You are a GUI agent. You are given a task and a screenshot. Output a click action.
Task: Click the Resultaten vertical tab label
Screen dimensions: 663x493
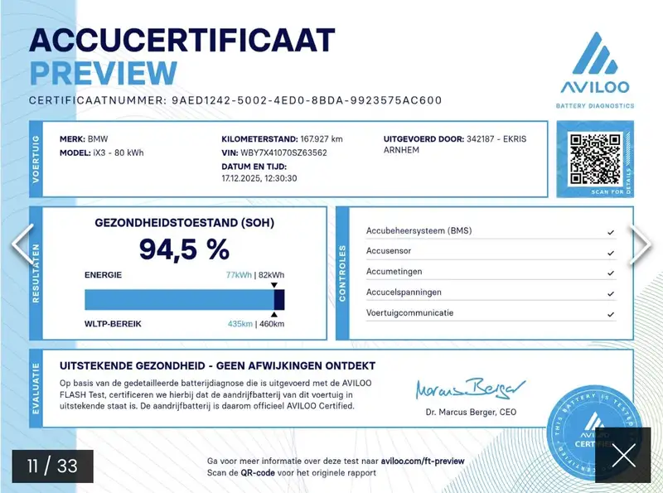(36, 273)
